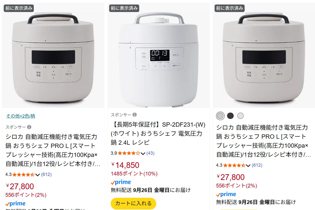Click the prime logo under the ¥14,850 price
The image size is (315, 210).
click(x=121, y=182)
